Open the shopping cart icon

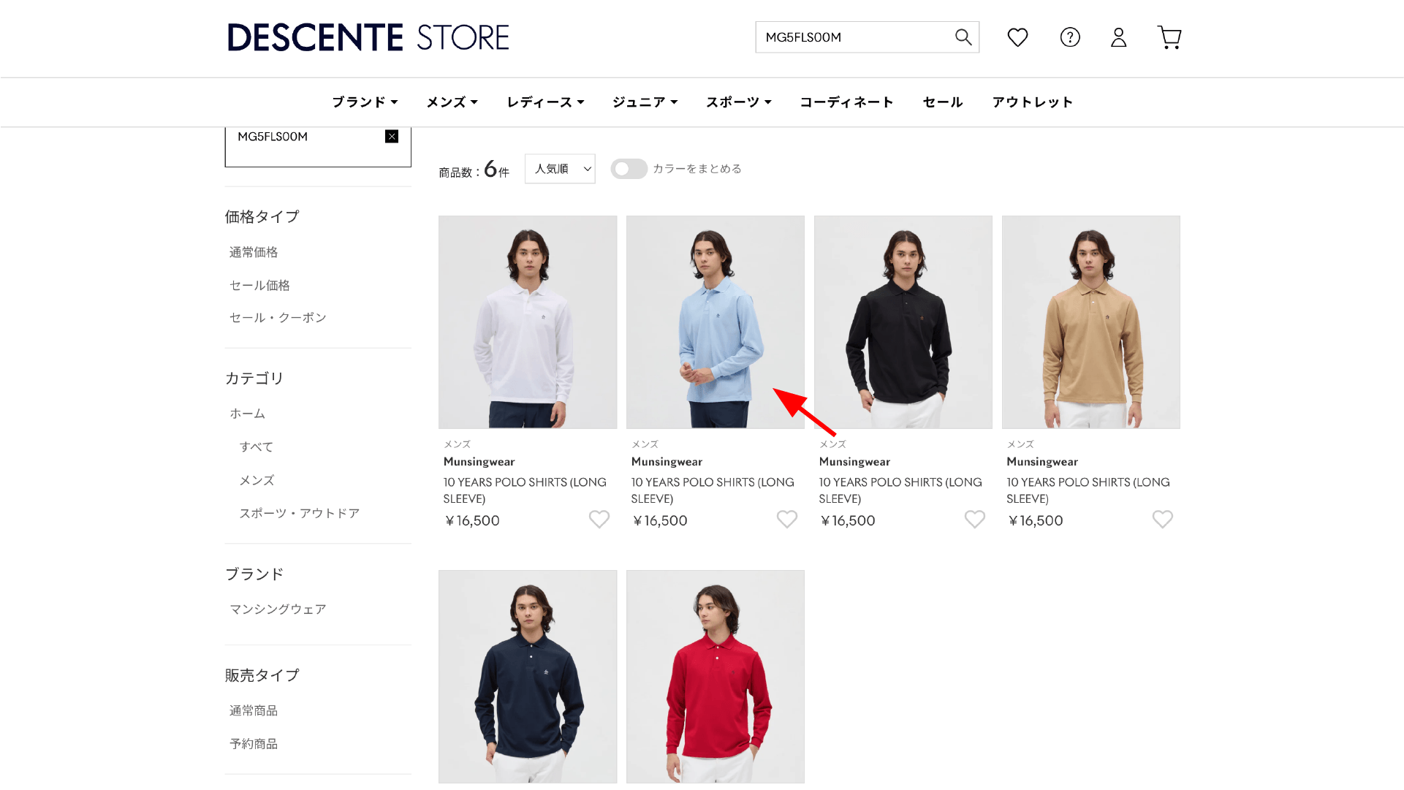point(1169,37)
